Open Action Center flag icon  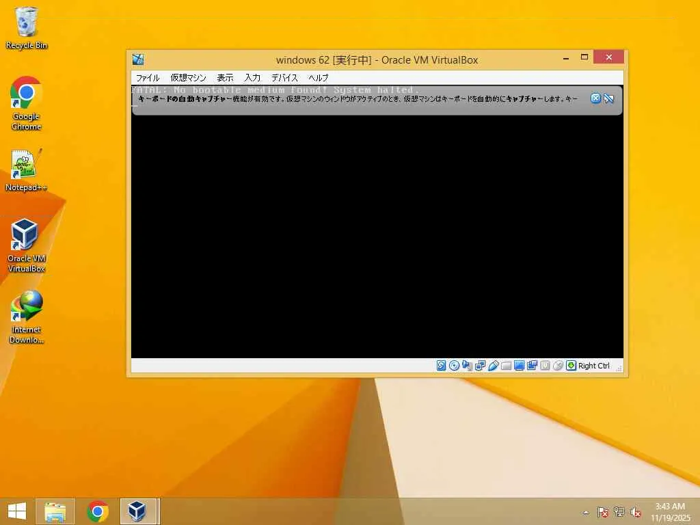point(603,512)
